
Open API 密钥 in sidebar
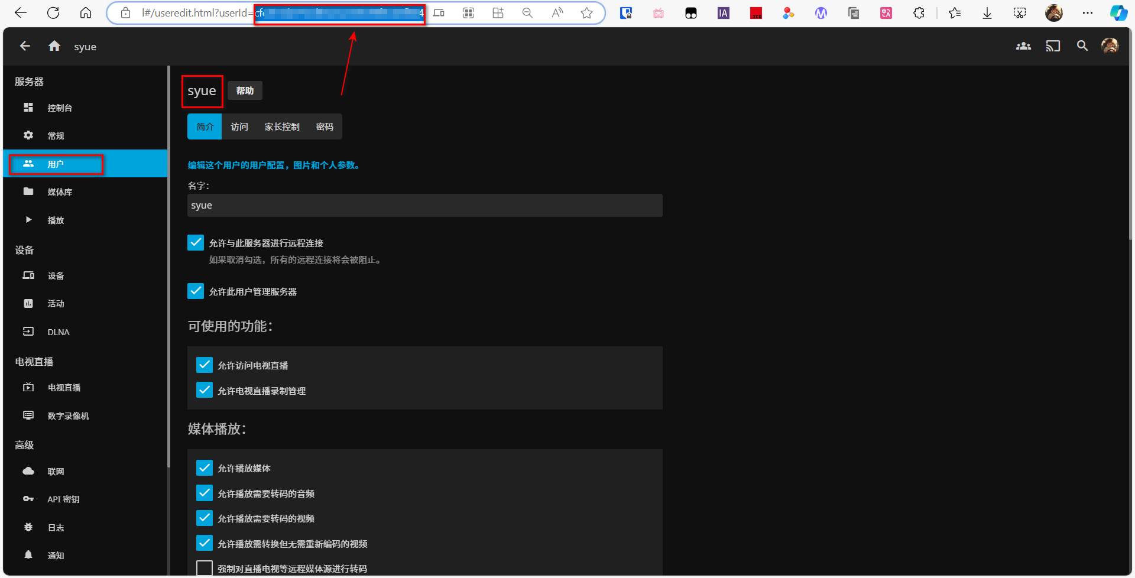pyautogui.click(x=63, y=499)
